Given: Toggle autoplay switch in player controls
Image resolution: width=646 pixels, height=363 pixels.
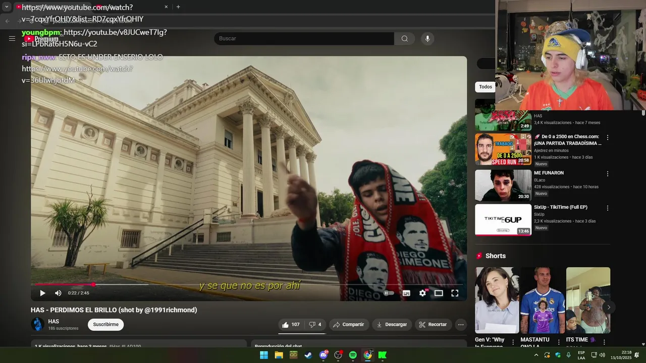Looking at the screenshot, I should click(389, 293).
